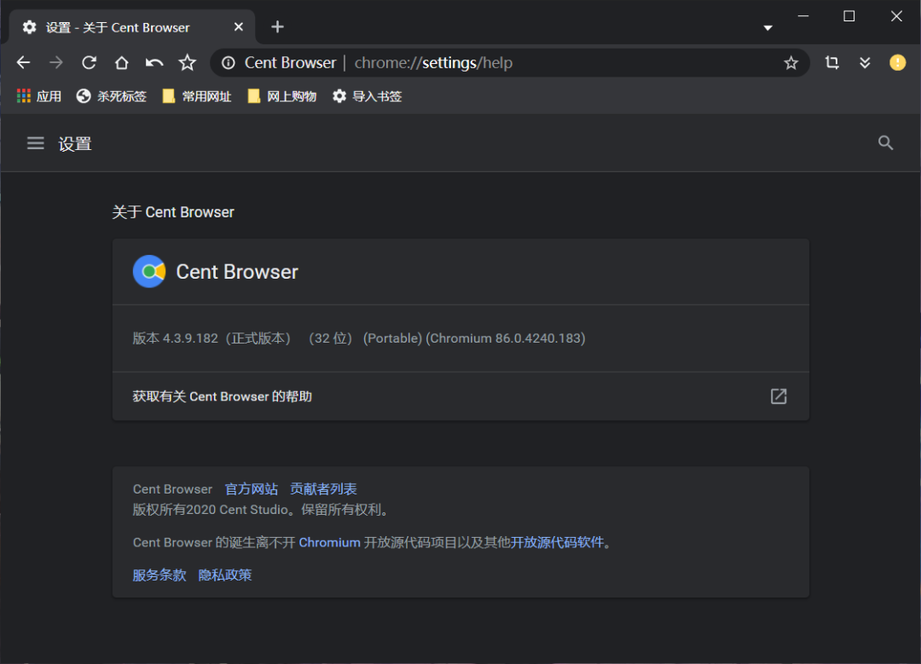
Task: Open help via the external link icon
Action: click(x=778, y=396)
